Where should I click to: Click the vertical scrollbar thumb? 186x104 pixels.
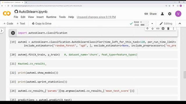(x=185, y=75)
